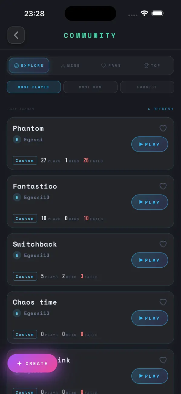Tap the Create floating button

[x=32, y=363]
